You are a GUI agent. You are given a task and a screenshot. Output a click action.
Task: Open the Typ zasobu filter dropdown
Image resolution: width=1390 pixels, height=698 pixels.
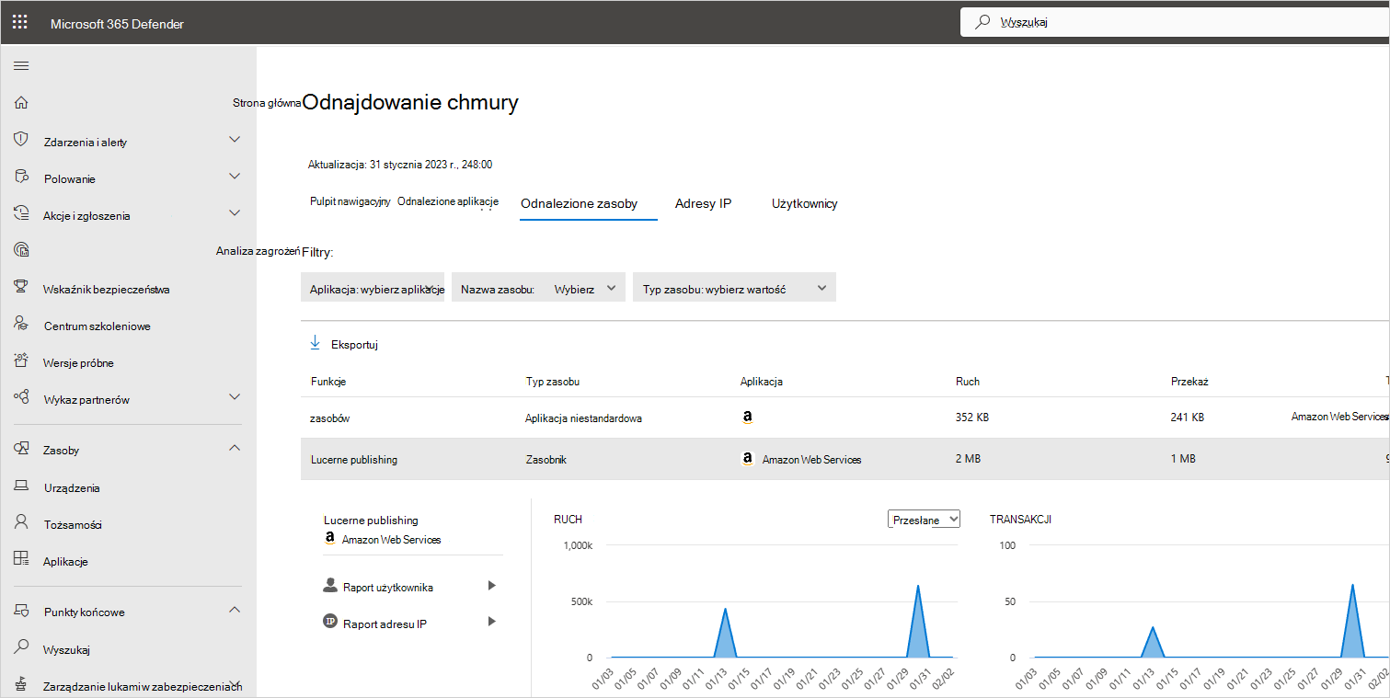point(734,287)
